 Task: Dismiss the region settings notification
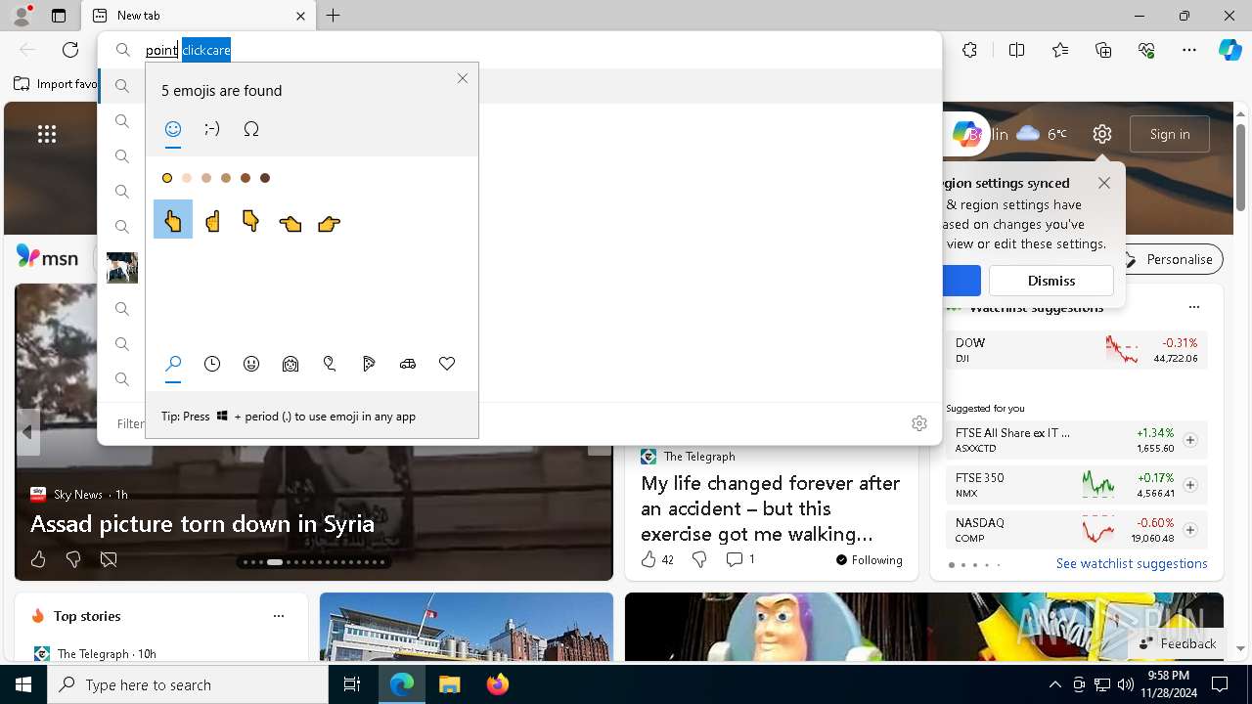point(1051,281)
